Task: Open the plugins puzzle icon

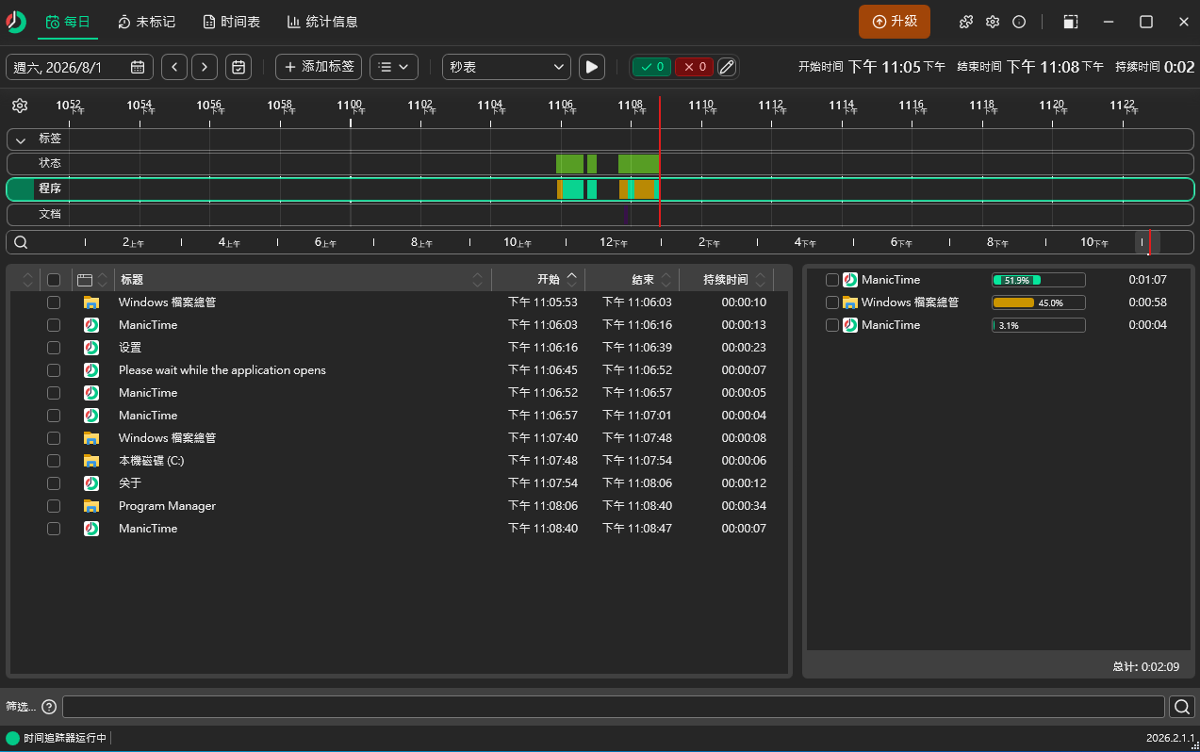Action: click(966, 22)
